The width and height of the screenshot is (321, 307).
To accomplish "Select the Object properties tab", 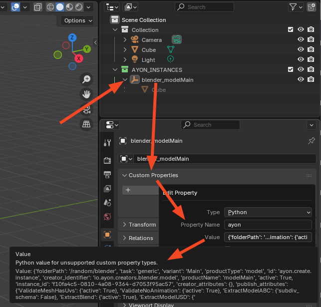I will pyautogui.click(x=107, y=234).
